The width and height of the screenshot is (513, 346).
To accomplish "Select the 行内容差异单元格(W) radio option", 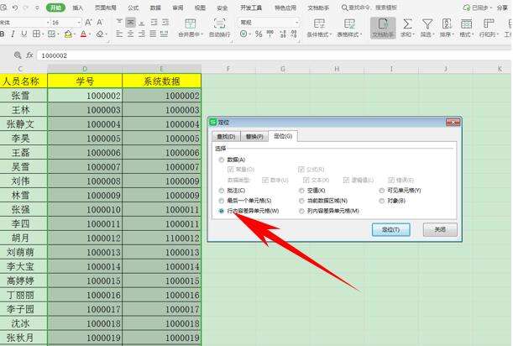I will coord(222,211).
